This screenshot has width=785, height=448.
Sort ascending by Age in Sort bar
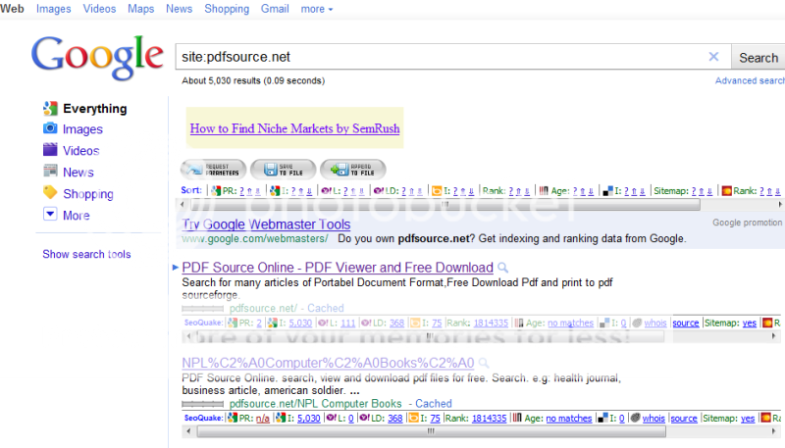583,191
